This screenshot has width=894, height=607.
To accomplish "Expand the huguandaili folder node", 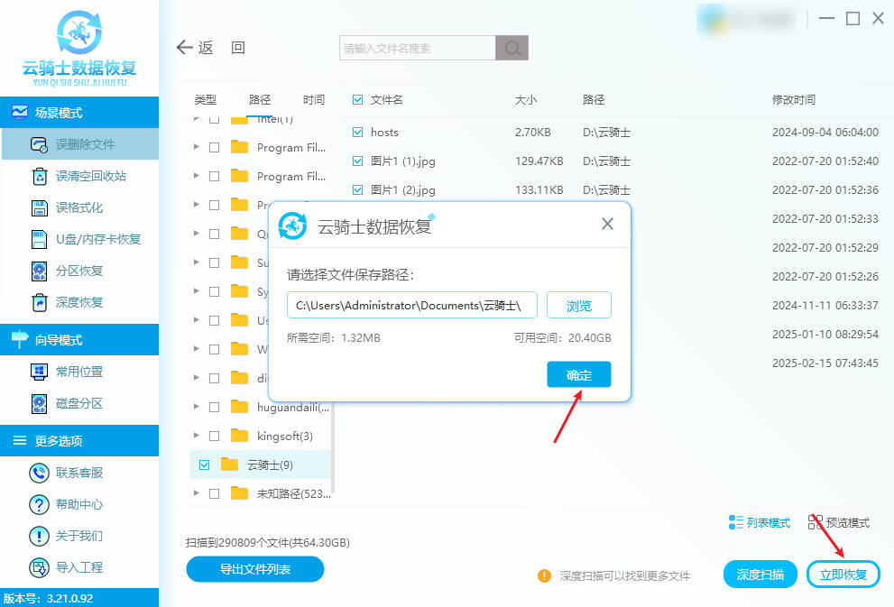I will click(x=197, y=407).
